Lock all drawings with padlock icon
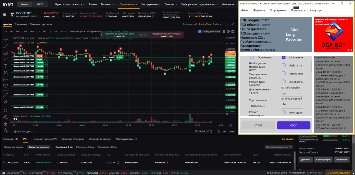355x175 pixels. 6,124
